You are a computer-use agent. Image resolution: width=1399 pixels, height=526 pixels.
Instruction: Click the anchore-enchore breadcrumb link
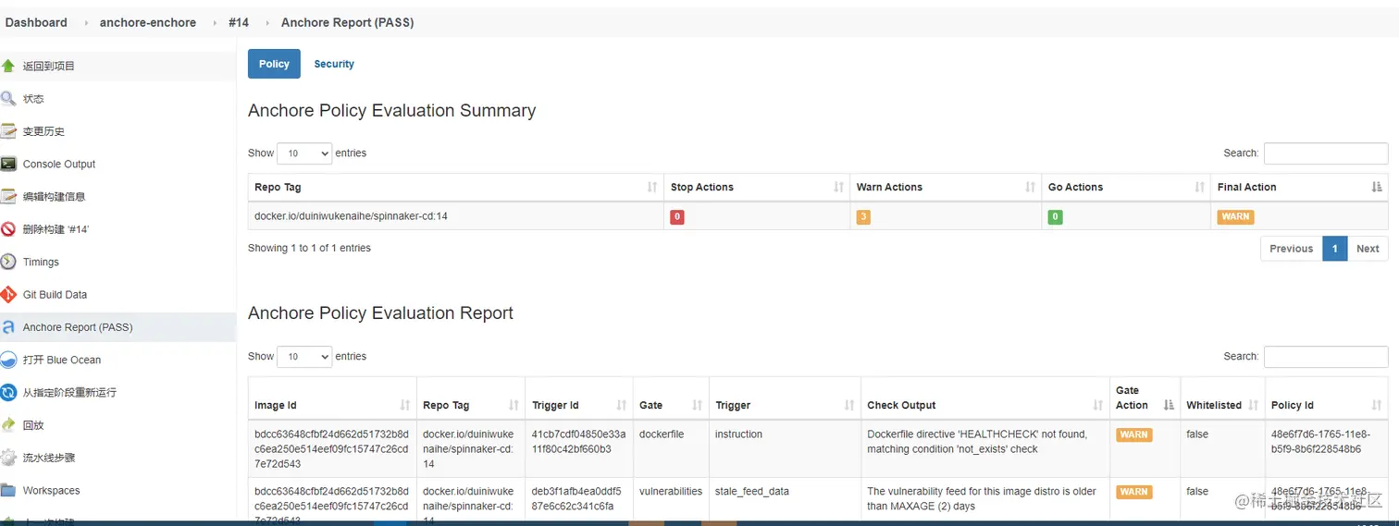click(148, 22)
